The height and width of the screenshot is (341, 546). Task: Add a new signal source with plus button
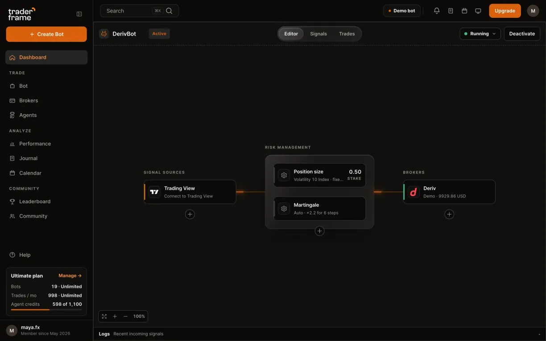190,214
